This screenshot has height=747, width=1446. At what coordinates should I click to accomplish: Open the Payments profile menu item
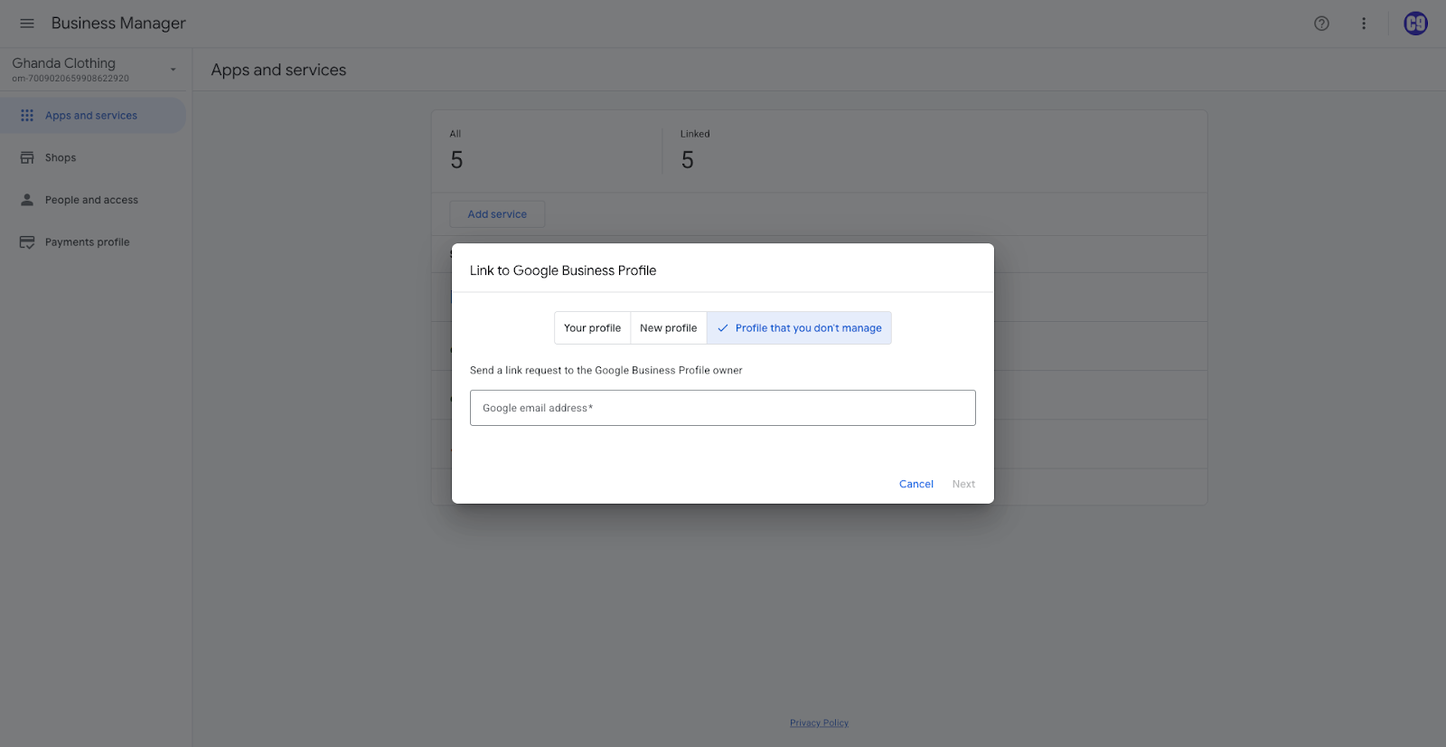pos(87,242)
